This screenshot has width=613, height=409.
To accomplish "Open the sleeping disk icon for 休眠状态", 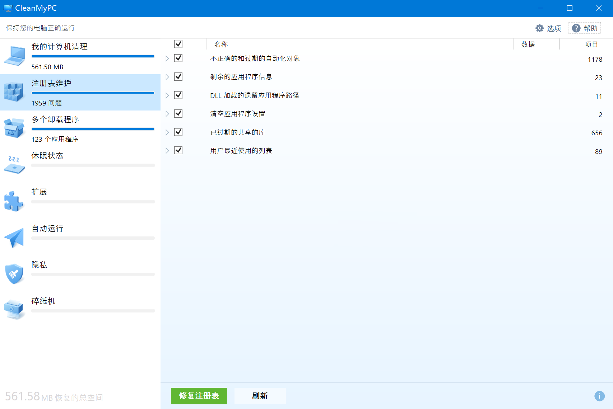I will (14, 165).
